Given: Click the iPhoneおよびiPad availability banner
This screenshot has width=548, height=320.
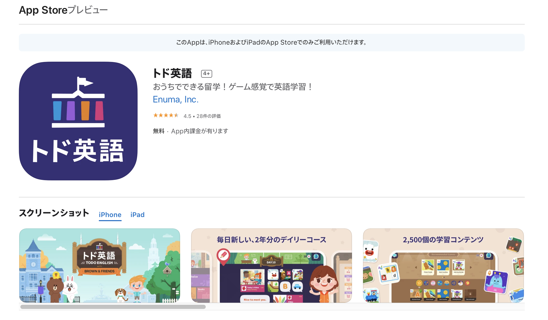Looking at the screenshot, I should [272, 43].
